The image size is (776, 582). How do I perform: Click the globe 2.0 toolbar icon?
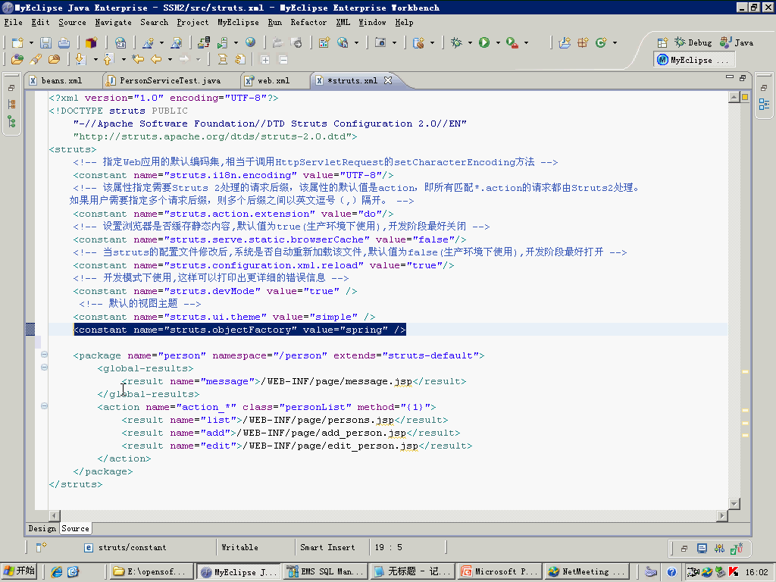coord(120,42)
